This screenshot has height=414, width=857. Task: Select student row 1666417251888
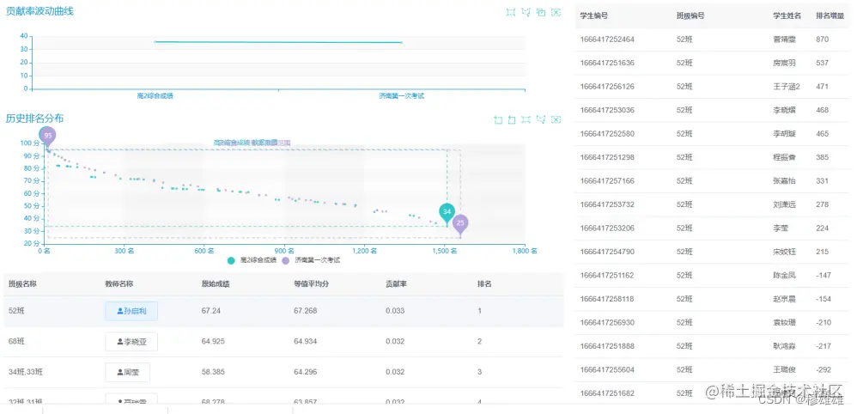(713, 346)
